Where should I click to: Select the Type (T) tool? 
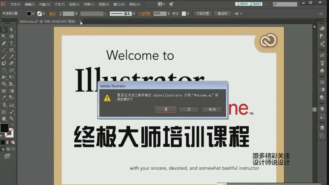click(x=12, y=43)
